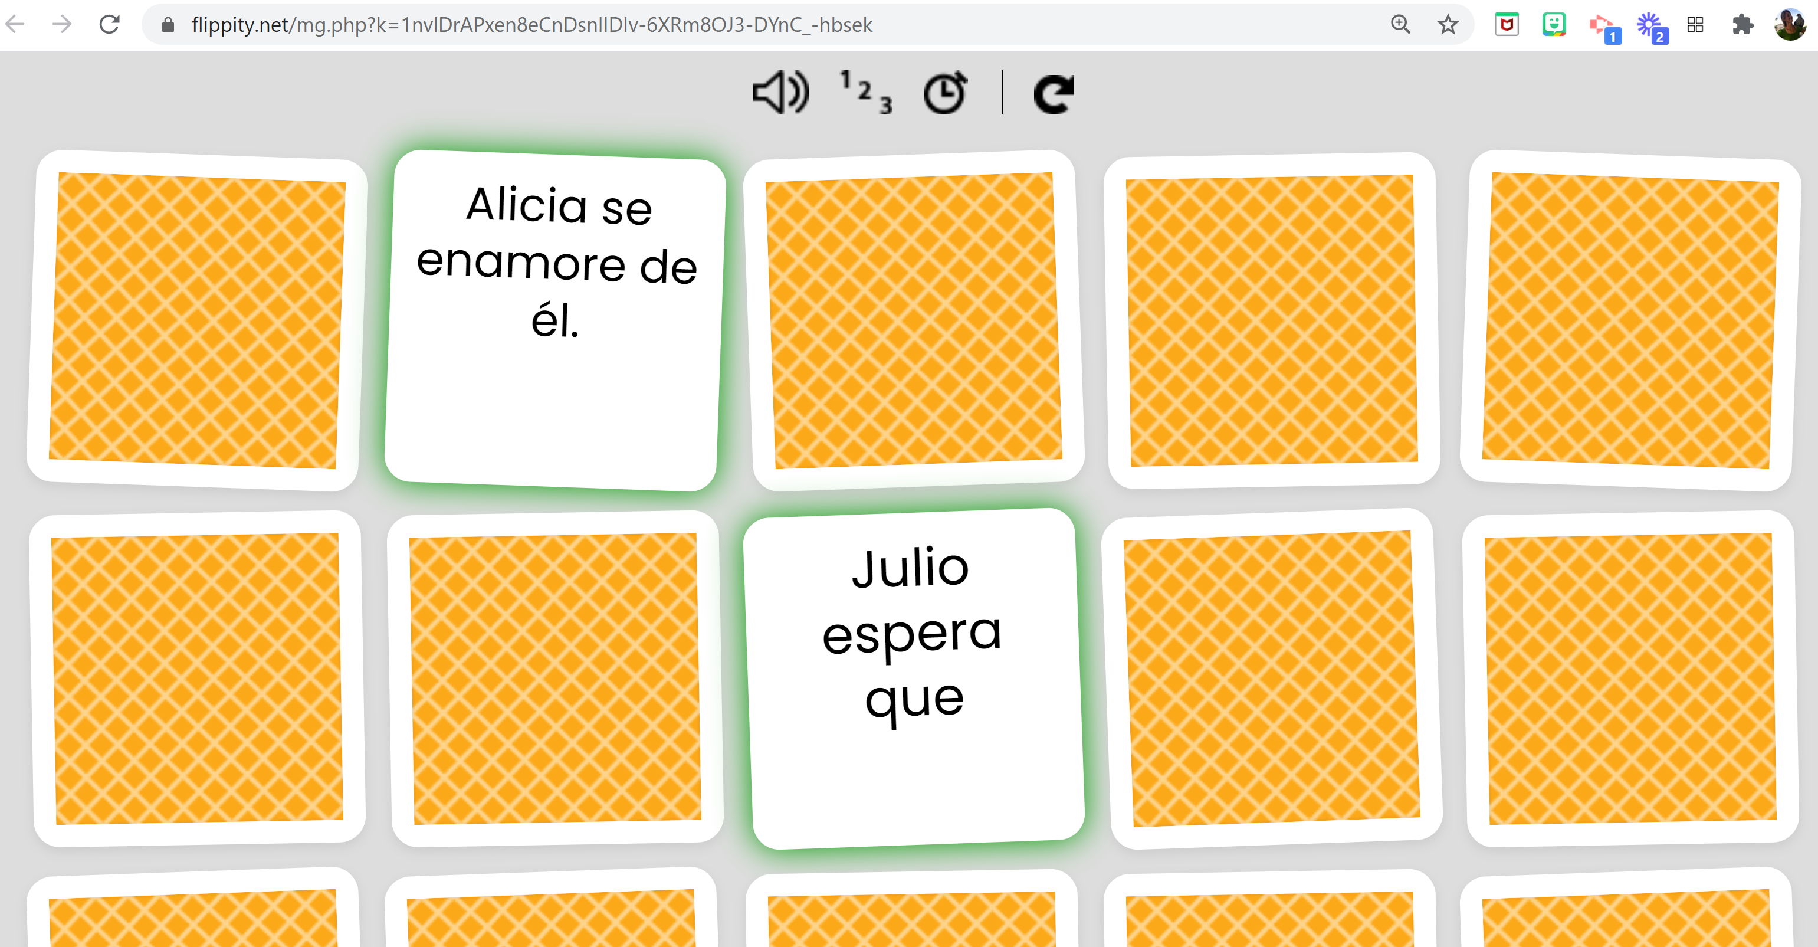Open the McAfee WebAdvisor extension
This screenshot has width=1818, height=947.
click(1506, 25)
